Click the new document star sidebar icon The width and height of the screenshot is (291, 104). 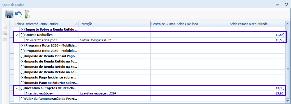coord(5,27)
